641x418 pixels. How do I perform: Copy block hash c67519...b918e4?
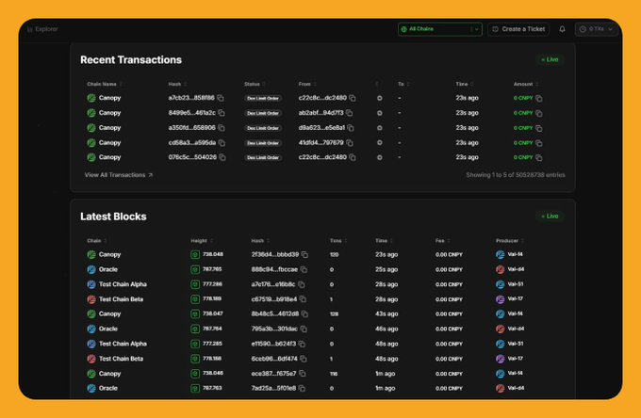[x=303, y=299]
